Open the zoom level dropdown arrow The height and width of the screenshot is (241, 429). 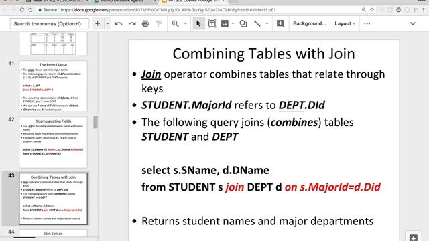point(185,24)
